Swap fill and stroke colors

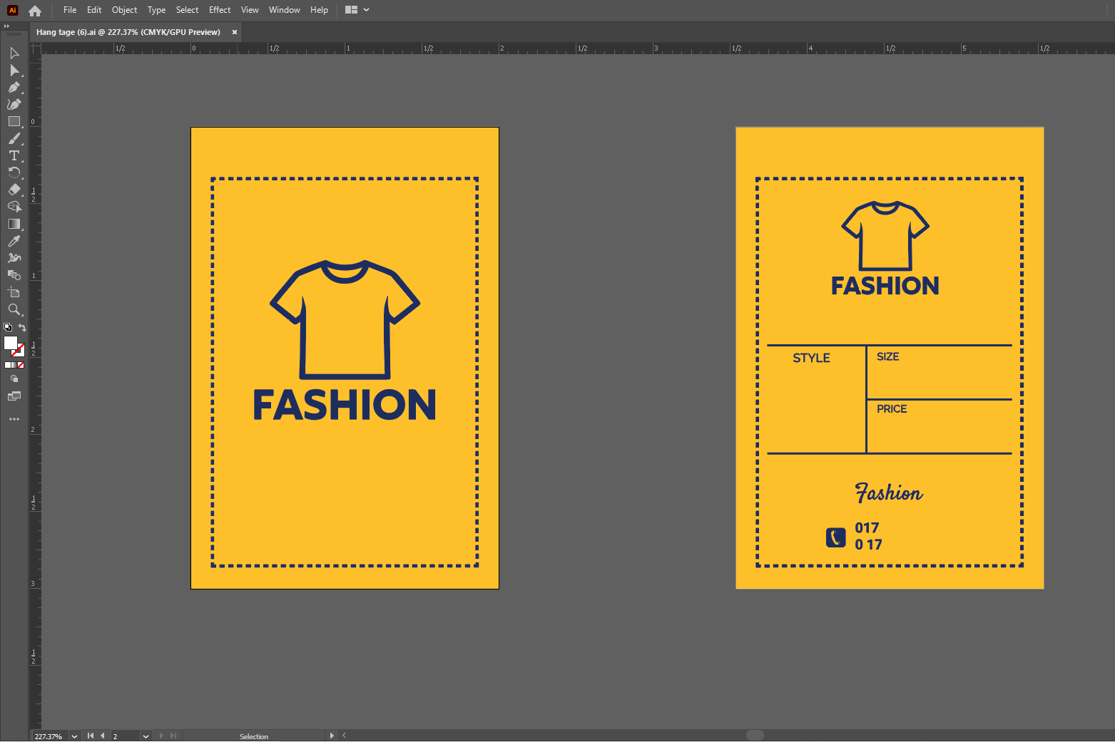(22, 328)
